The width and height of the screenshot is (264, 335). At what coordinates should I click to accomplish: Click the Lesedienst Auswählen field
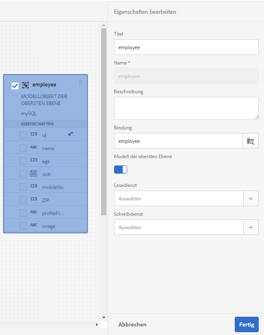(179, 198)
